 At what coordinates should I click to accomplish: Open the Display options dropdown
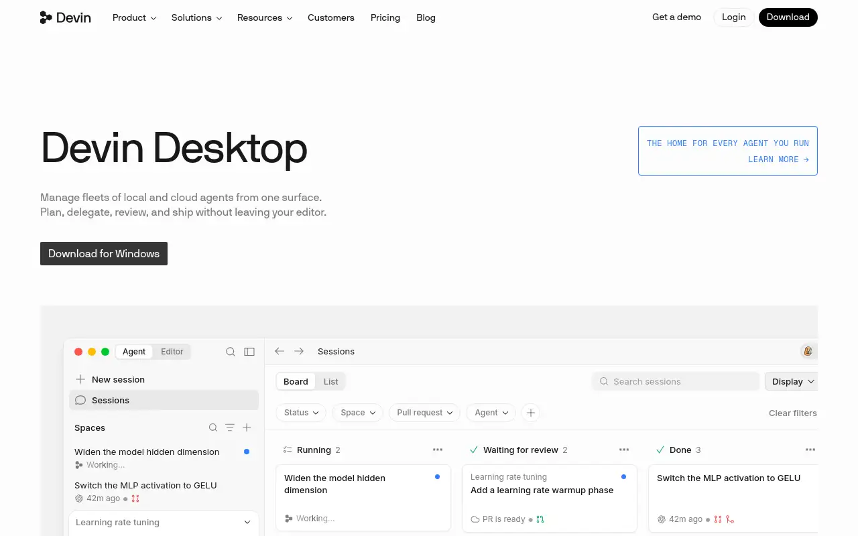[x=792, y=381]
